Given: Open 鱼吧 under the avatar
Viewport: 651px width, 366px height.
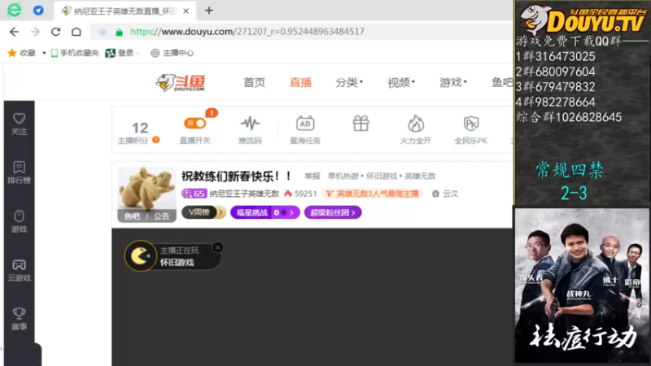Looking at the screenshot, I should click(x=133, y=216).
